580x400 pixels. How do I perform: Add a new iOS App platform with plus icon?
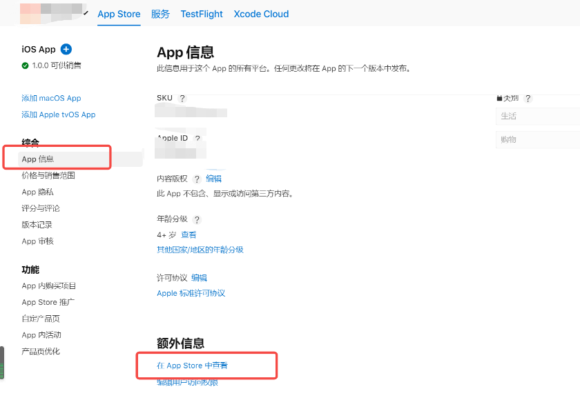[x=66, y=49]
